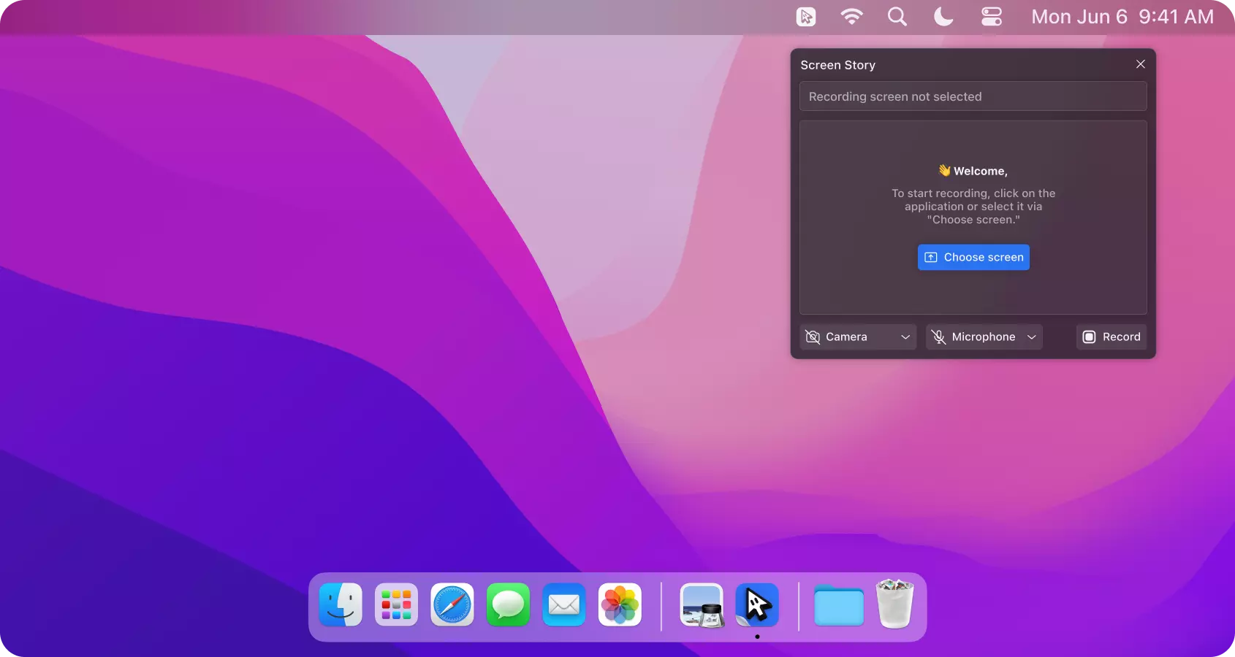1235x657 pixels.
Task: Open Finder from the Dock
Action: pos(341,605)
